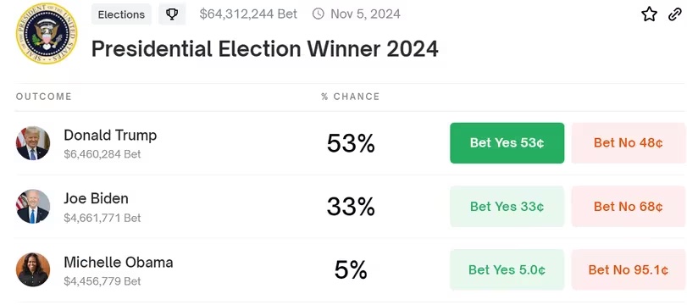Open the Joe Biden outcome name

96,198
